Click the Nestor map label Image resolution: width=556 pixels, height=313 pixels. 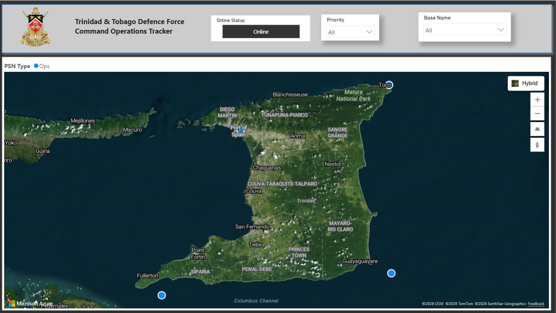(x=333, y=164)
